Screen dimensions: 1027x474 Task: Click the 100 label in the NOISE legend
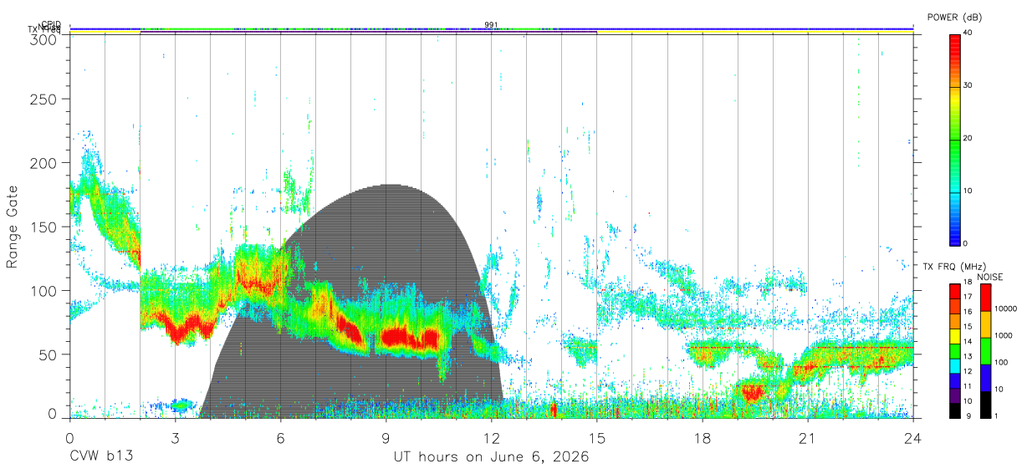(x=1001, y=362)
